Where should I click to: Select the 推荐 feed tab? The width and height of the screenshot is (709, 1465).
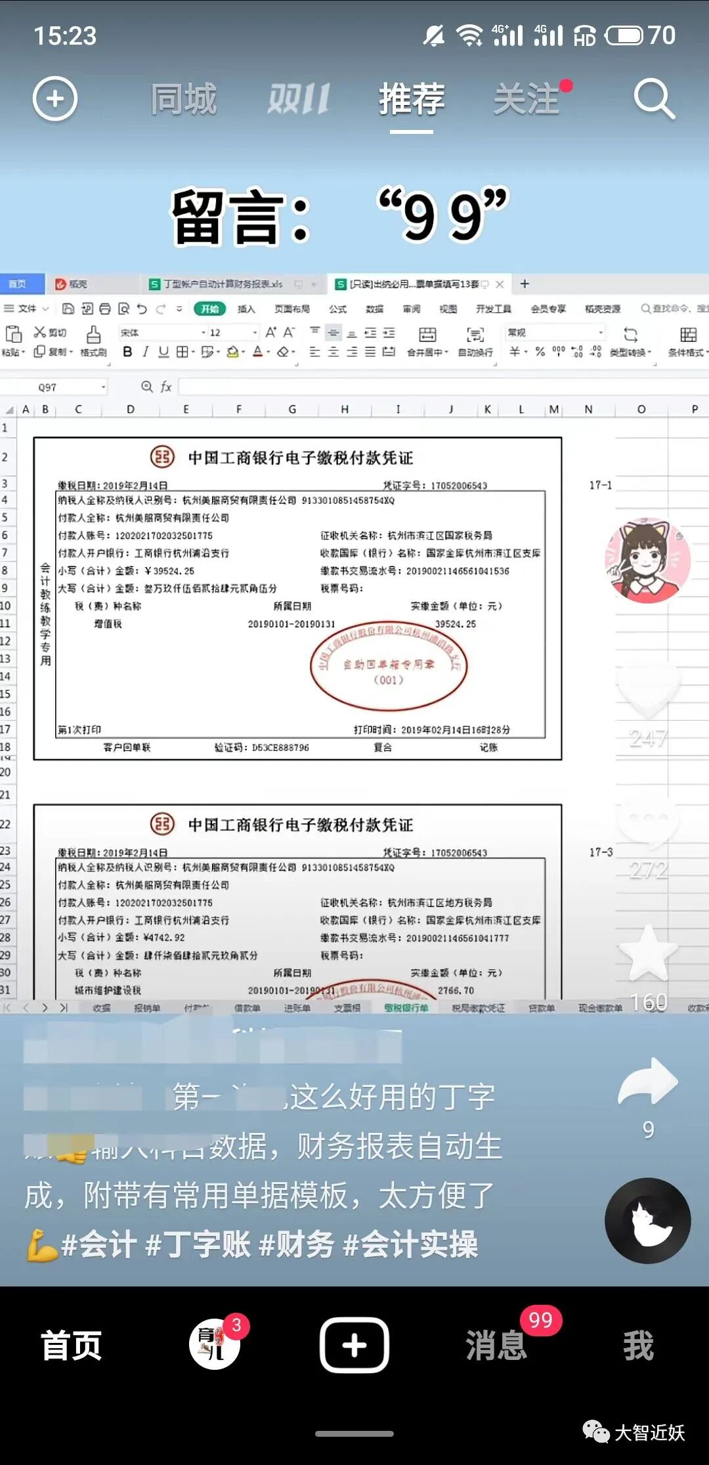coord(412,99)
